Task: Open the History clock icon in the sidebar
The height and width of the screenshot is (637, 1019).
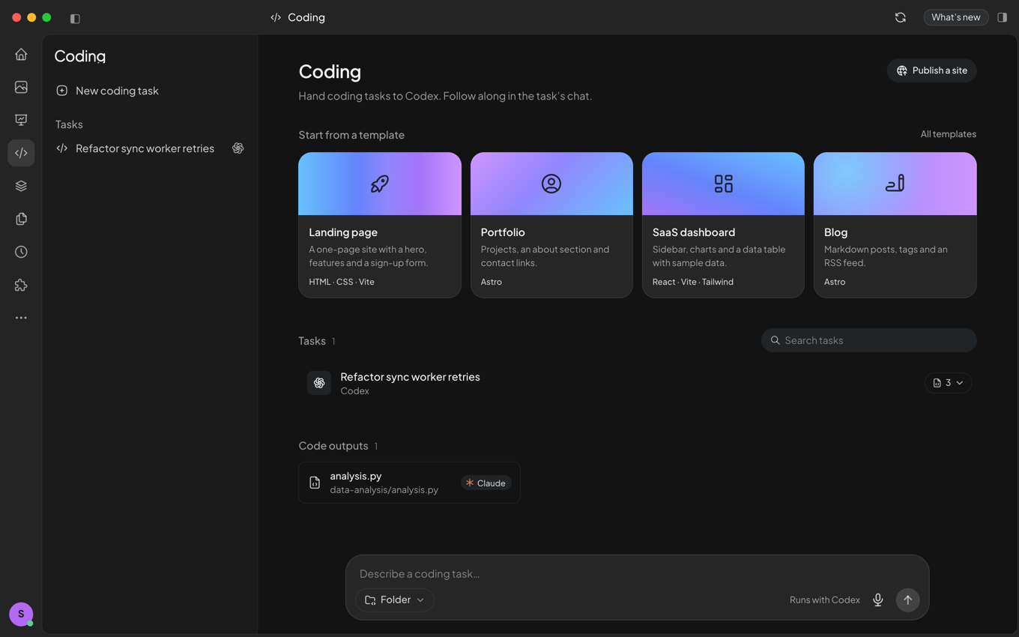Action: pyautogui.click(x=21, y=252)
